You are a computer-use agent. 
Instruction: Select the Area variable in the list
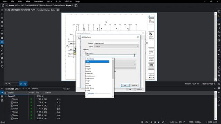(x=97, y=62)
